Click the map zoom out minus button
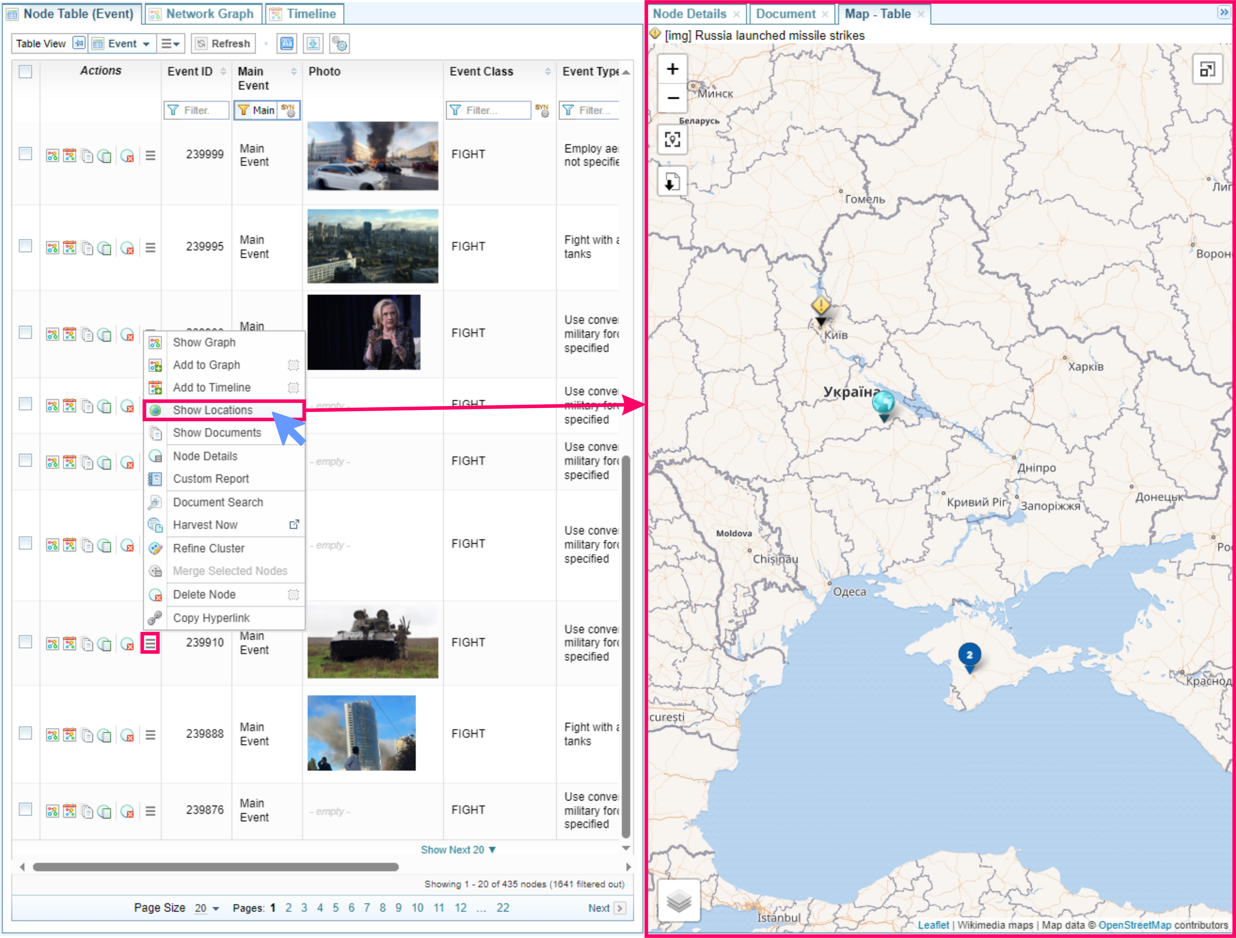The image size is (1236, 938). 672,98
